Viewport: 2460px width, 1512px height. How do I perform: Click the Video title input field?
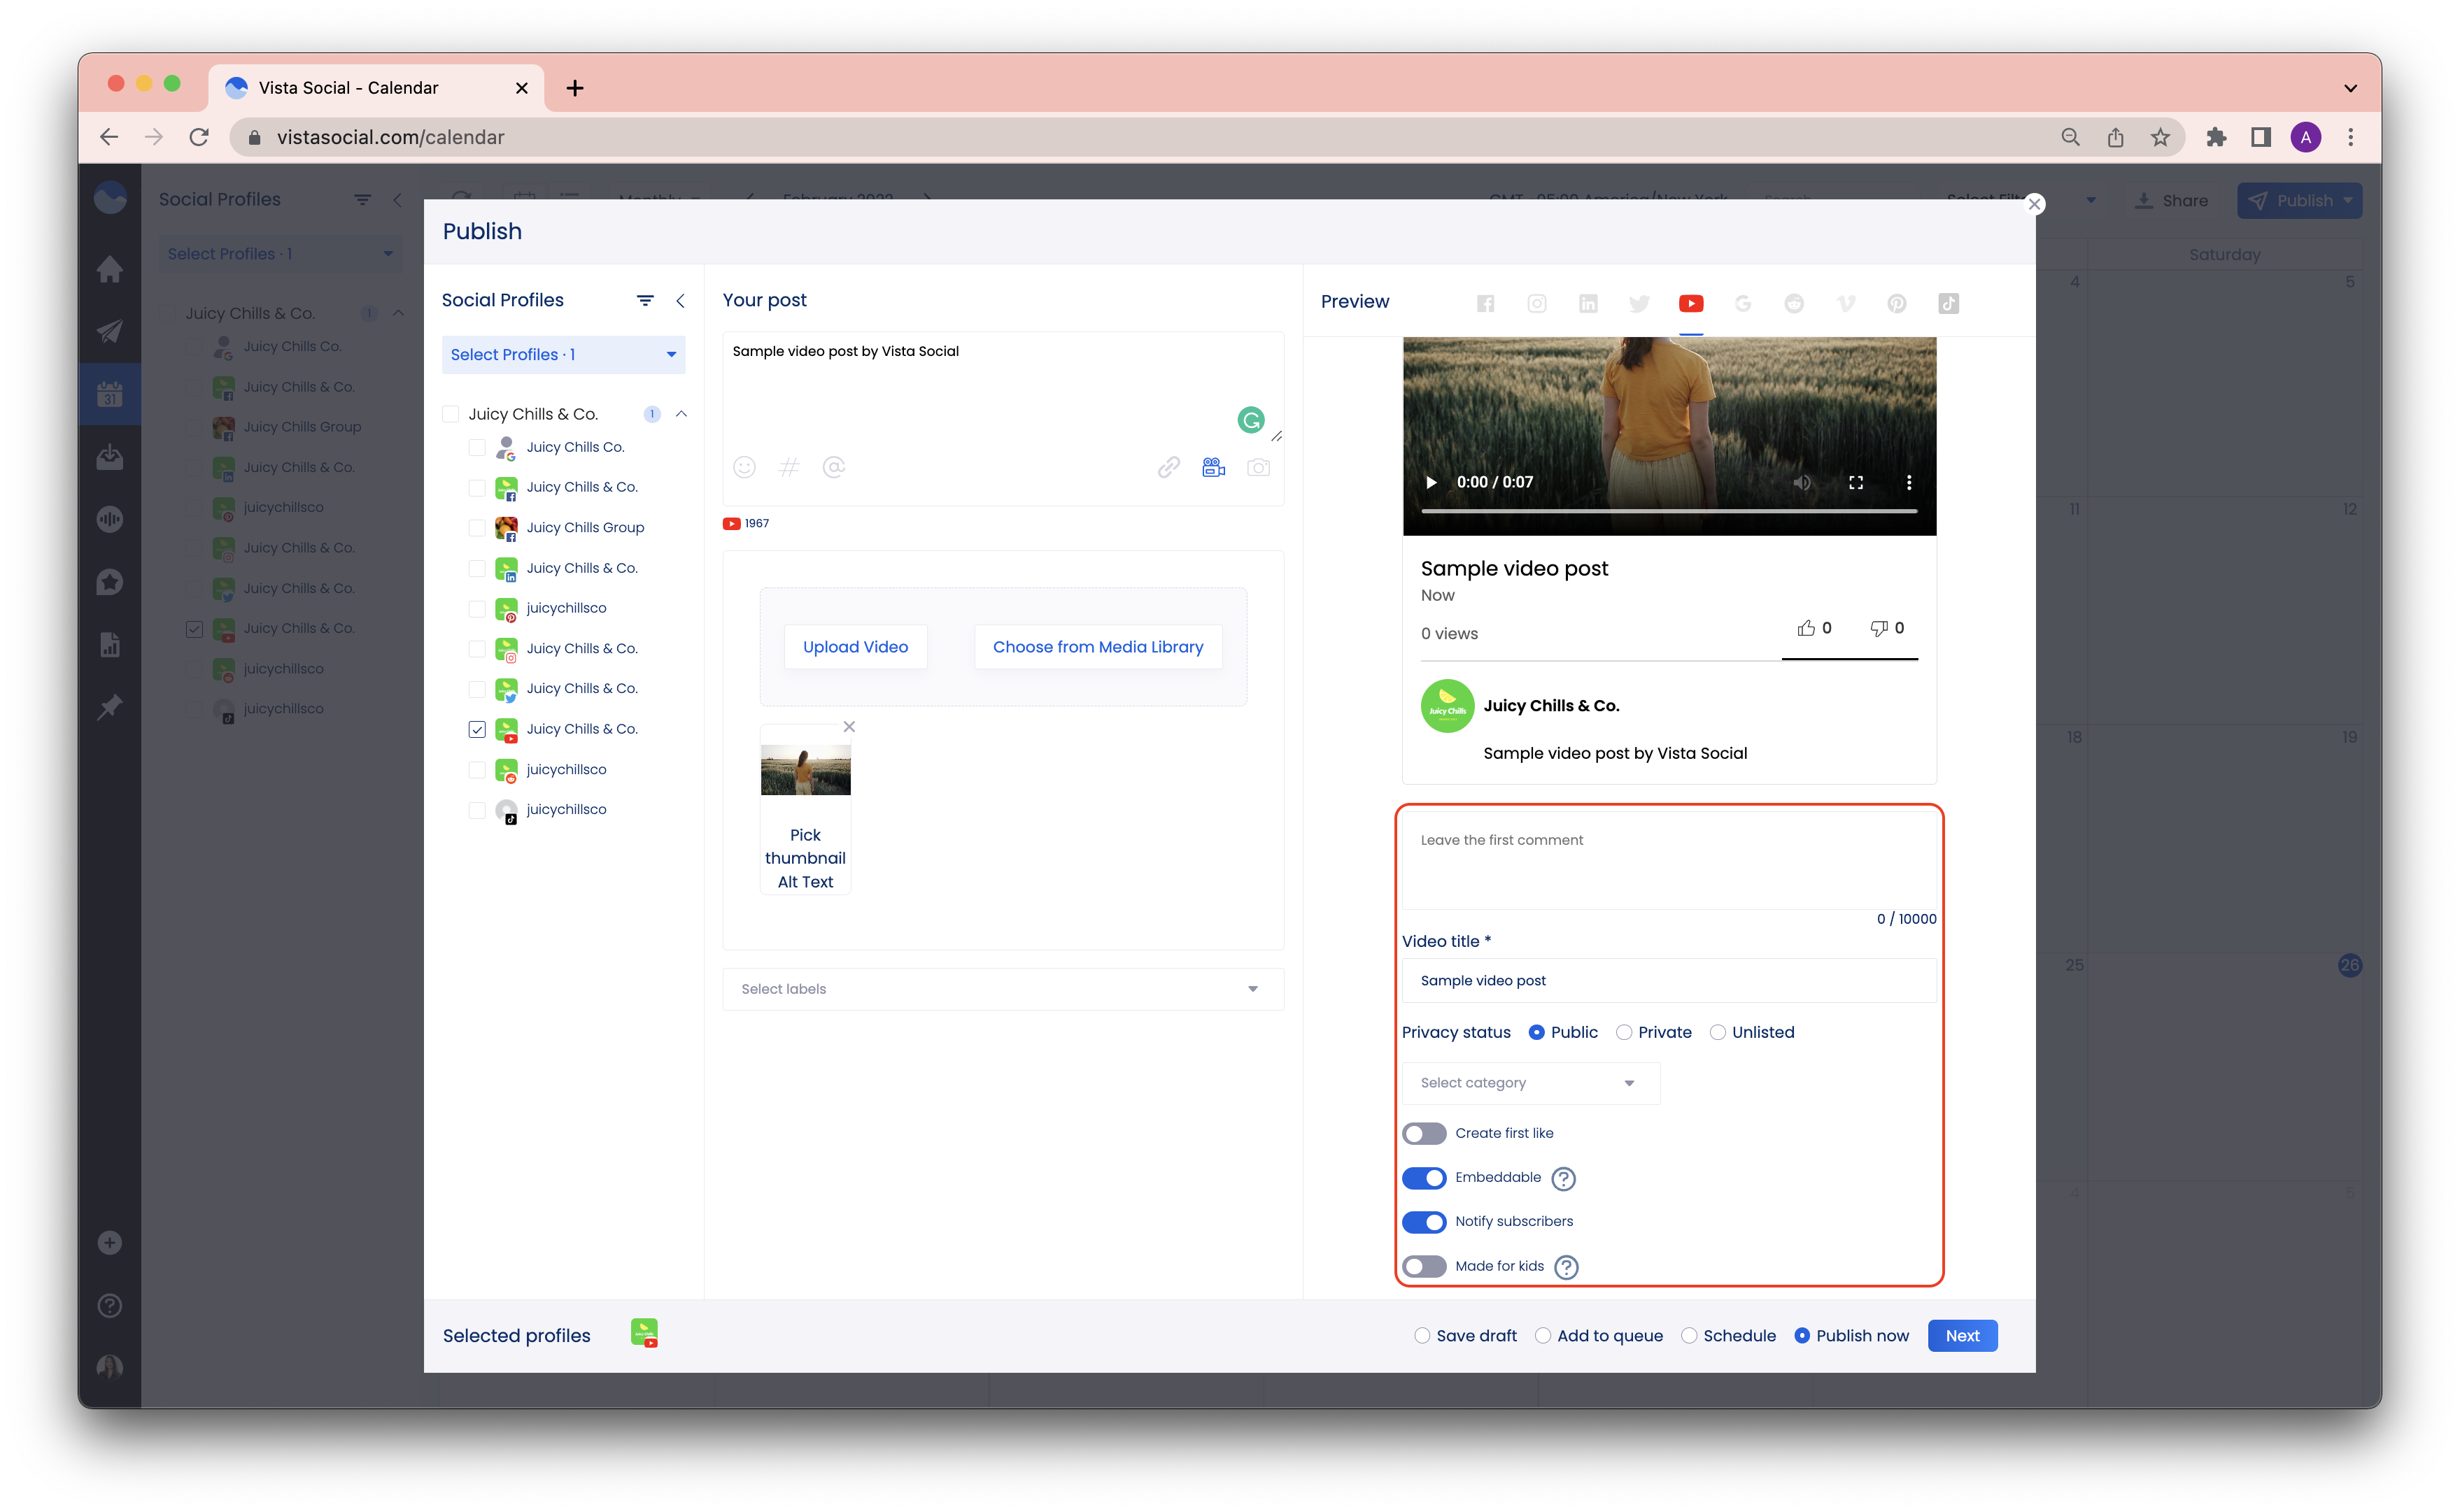(1668, 980)
